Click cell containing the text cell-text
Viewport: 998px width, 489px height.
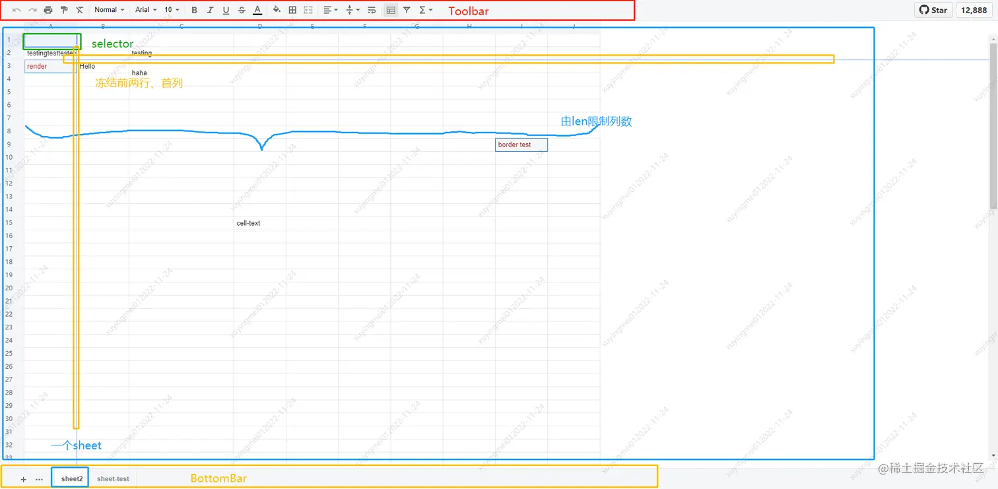pos(248,223)
